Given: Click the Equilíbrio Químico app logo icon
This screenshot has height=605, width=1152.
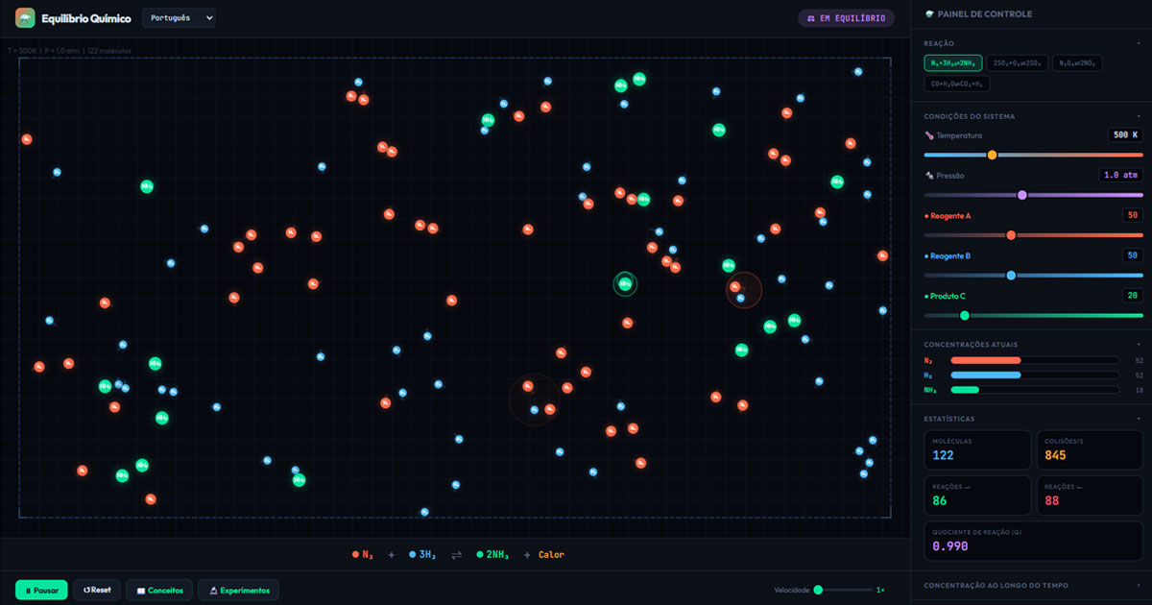Looking at the screenshot, I should click(x=25, y=18).
